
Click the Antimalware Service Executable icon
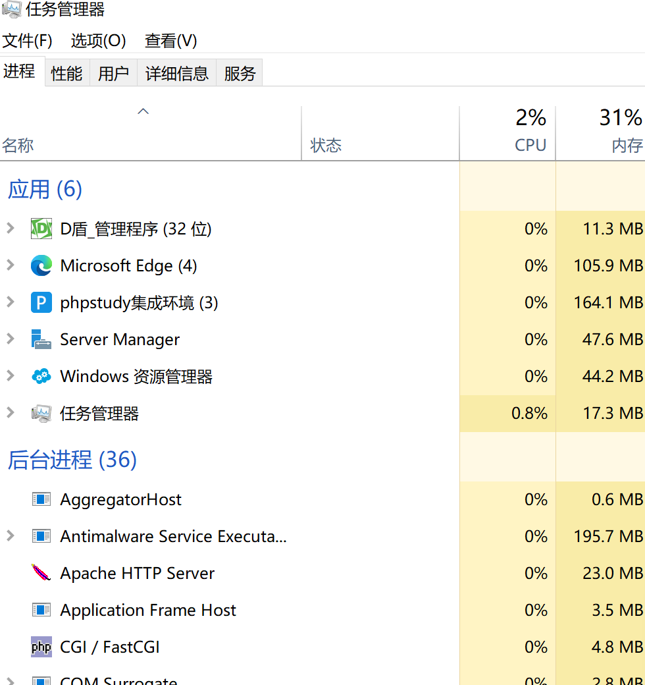[x=41, y=536]
